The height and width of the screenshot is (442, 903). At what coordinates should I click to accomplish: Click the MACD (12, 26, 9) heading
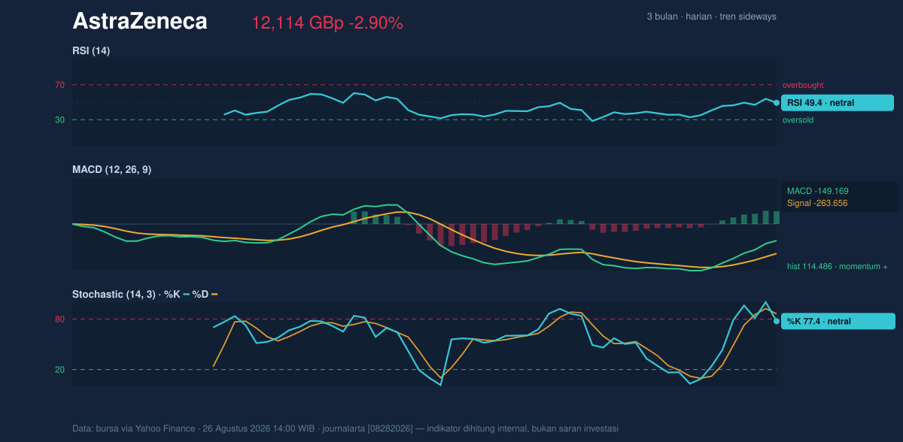point(111,170)
